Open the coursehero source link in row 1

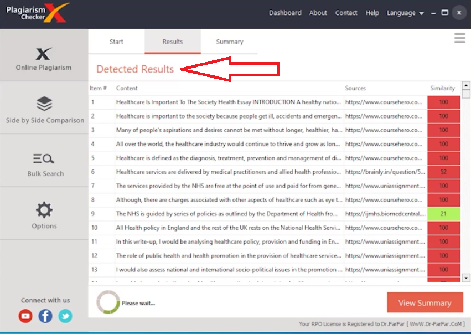[384, 102]
